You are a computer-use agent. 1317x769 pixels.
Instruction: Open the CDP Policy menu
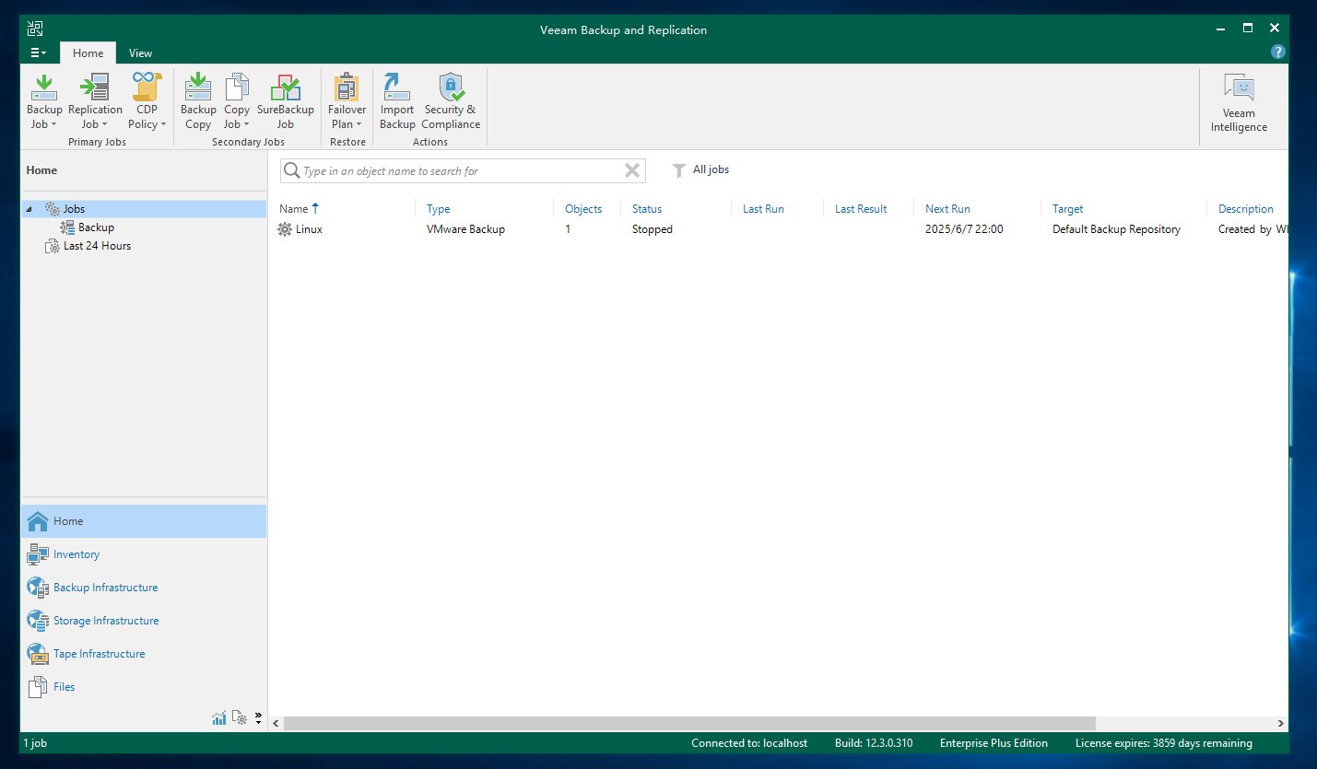point(147,101)
